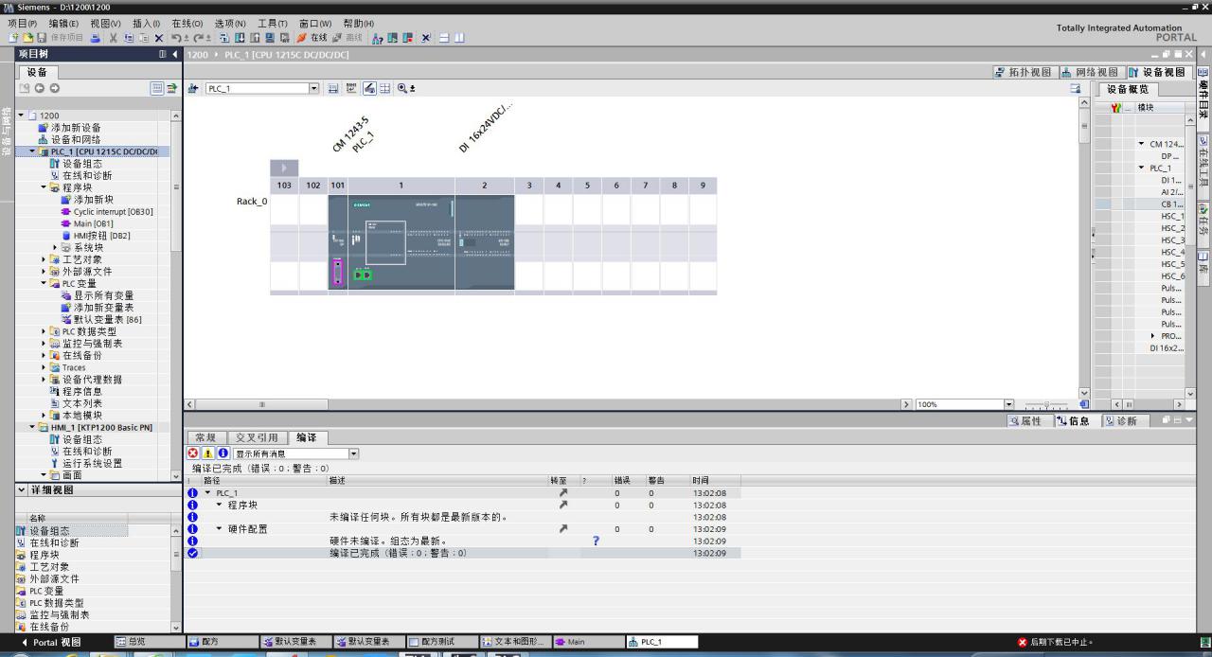The height and width of the screenshot is (657, 1212).
Task: Open the 显示所有消息 message filter dropdown
Action: tap(353, 453)
